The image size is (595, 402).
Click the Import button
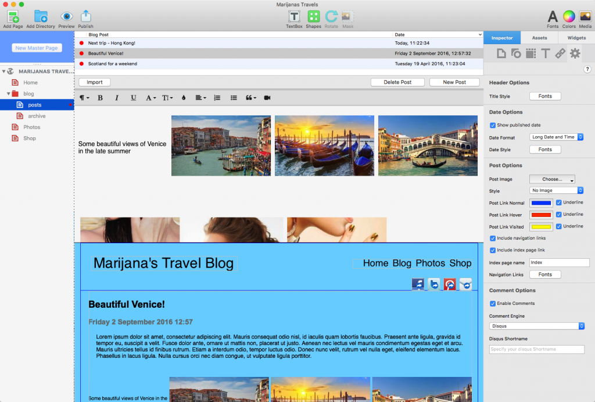point(94,82)
